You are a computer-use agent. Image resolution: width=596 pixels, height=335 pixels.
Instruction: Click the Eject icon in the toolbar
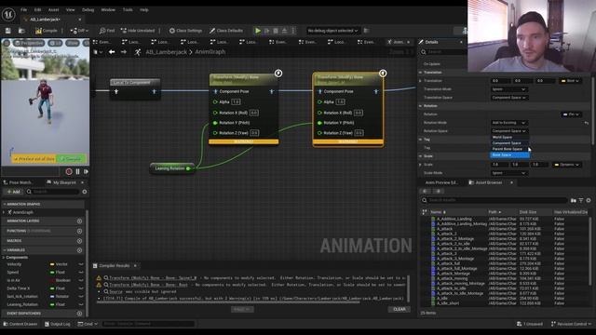pos(284,31)
